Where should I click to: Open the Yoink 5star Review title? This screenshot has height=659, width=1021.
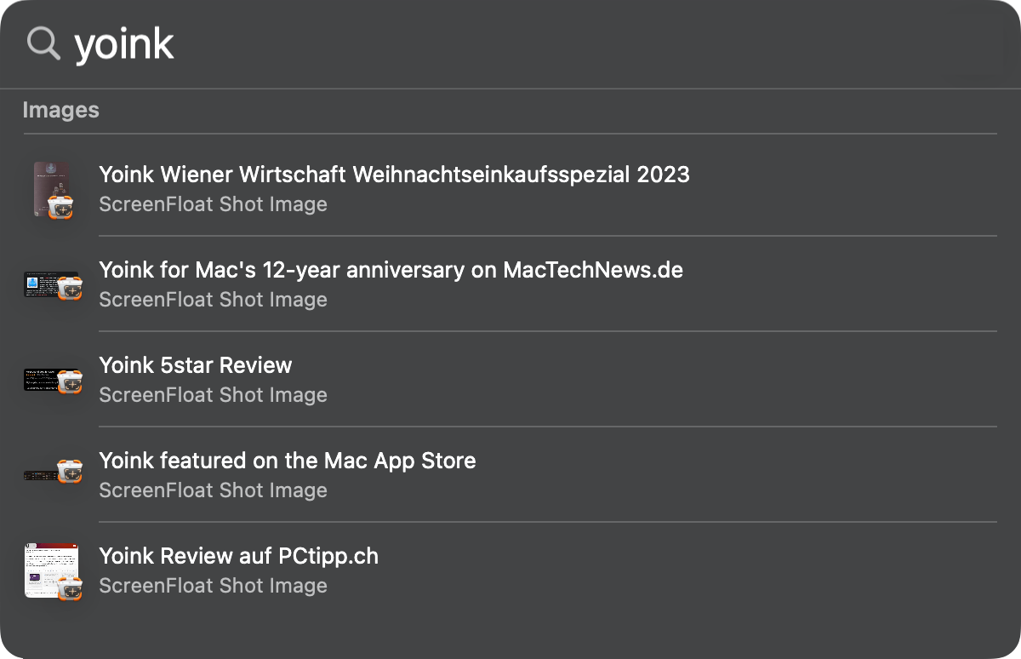pyautogui.click(x=195, y=365)
